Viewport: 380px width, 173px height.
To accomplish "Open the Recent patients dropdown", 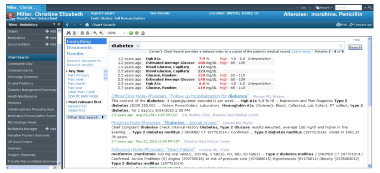I will 324,7.
